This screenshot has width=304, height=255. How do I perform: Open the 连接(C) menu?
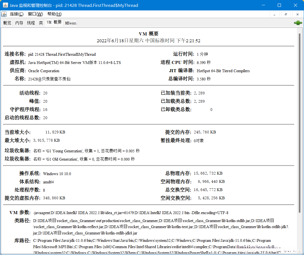(17, 14)
